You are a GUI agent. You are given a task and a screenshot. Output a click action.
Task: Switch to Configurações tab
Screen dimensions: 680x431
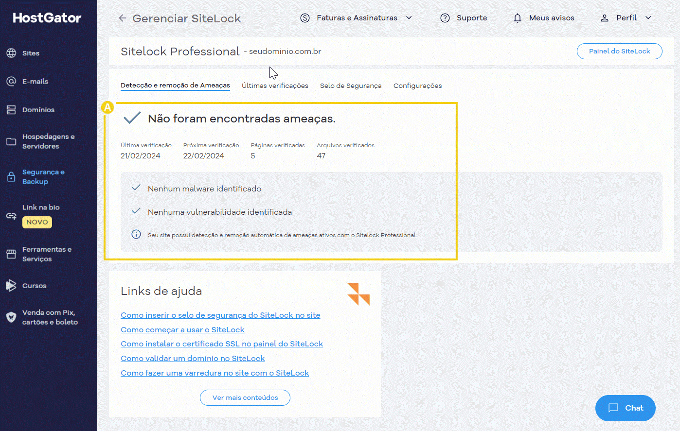(417, 86)
